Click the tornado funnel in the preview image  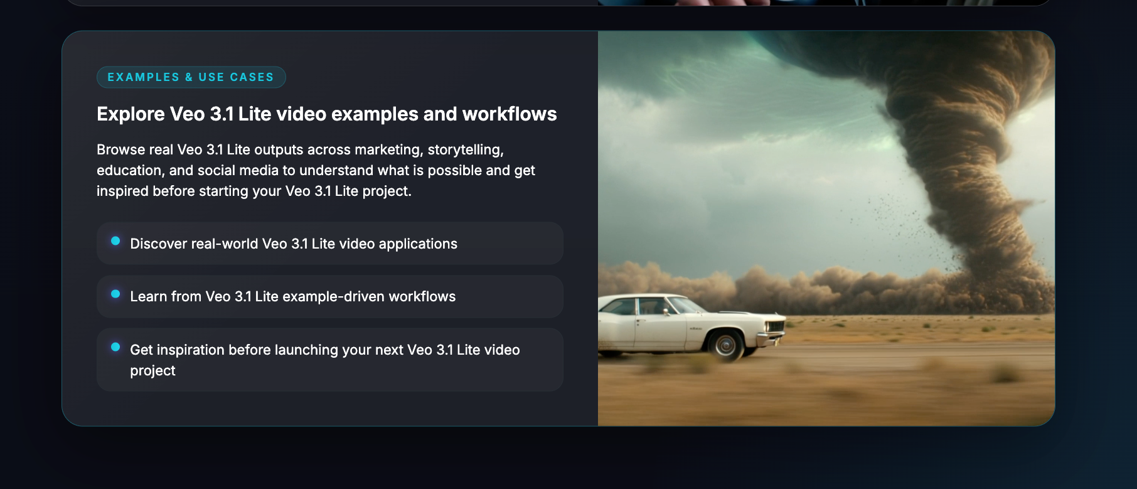pos(960,157)
